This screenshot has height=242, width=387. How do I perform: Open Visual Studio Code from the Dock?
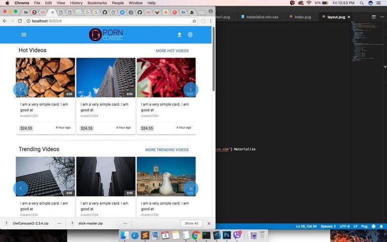[x=217, y=235]
